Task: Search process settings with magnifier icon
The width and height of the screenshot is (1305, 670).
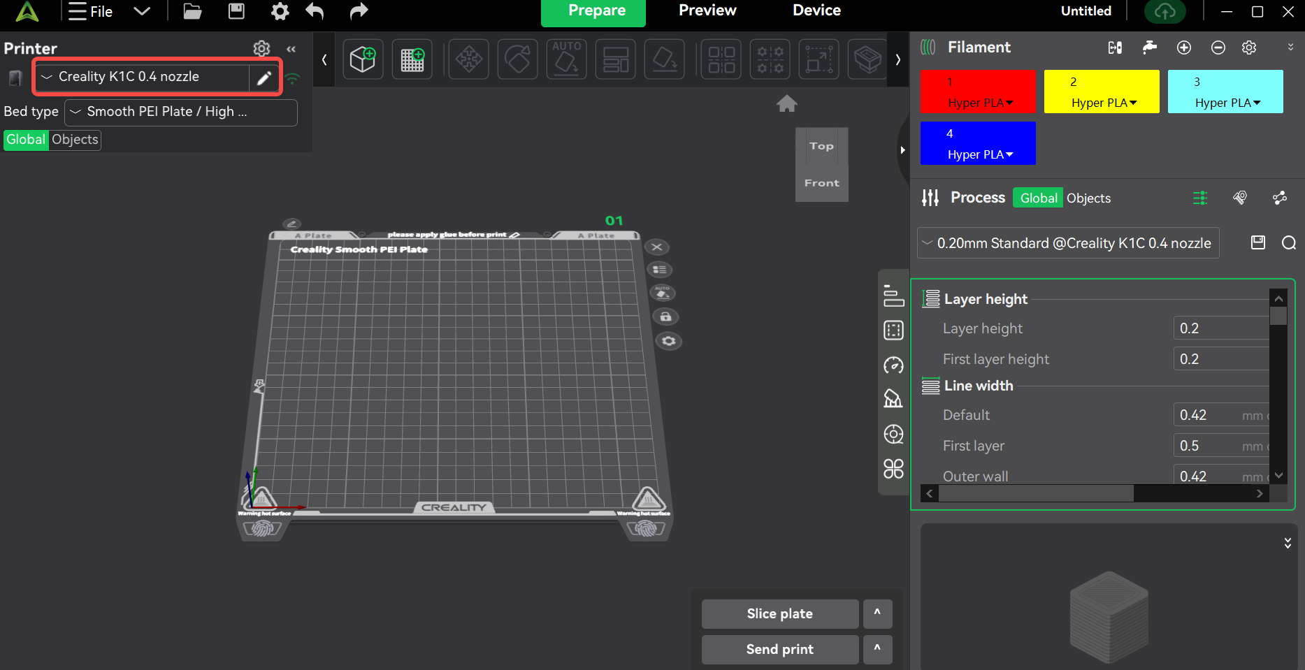Action: [1288, 242]
